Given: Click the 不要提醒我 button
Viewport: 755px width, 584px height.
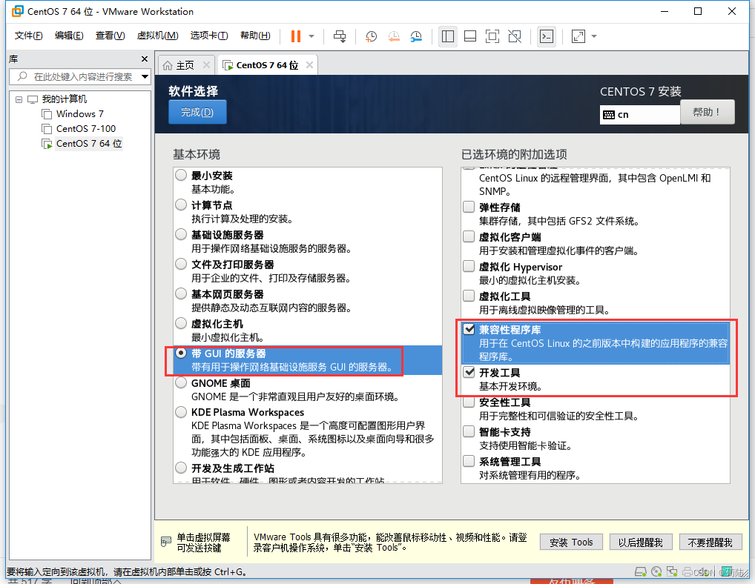Looking at the screenshot, I should (x=711, y=542).
